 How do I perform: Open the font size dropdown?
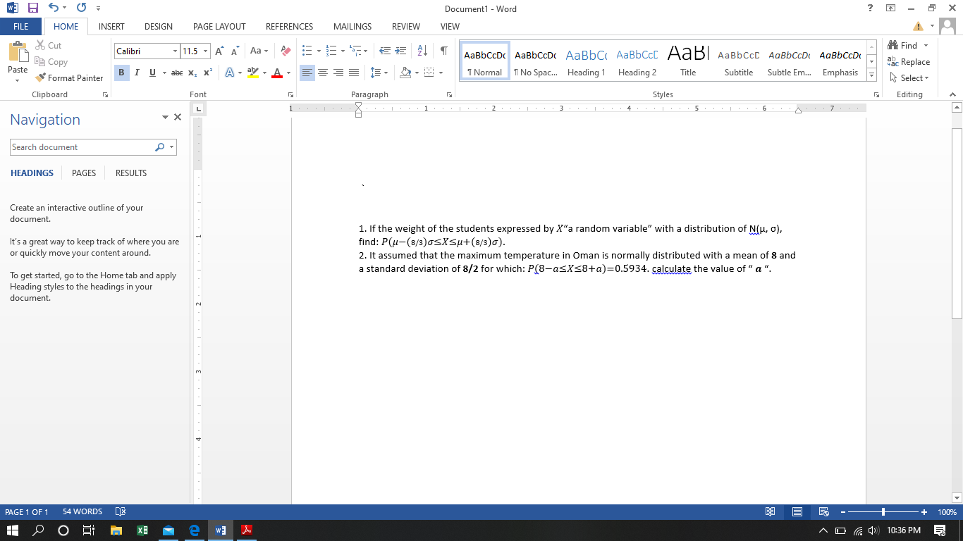(206, 51)
